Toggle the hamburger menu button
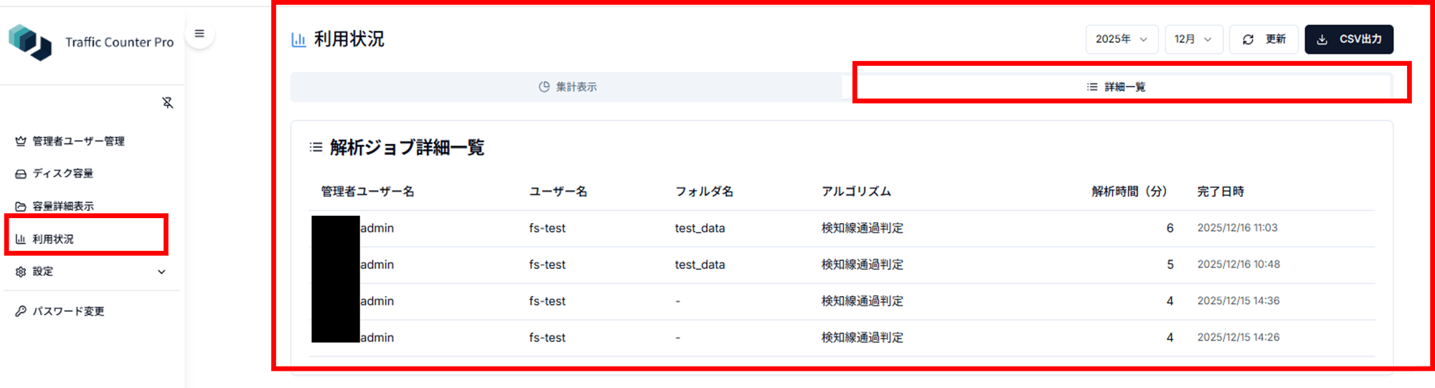Image resolution: width=1435 pixels, height=388 pixels. coord(199,34)
